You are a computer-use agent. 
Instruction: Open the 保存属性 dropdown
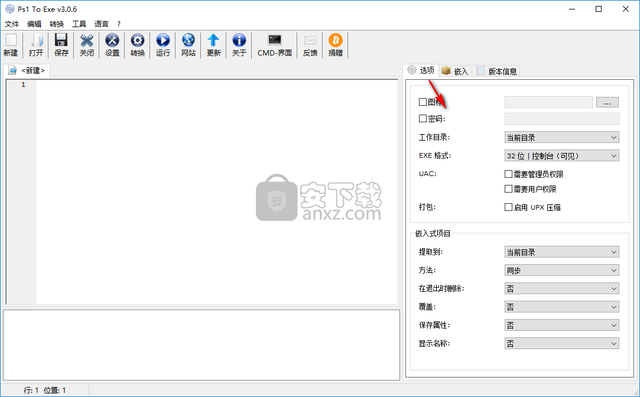point(561,326)
